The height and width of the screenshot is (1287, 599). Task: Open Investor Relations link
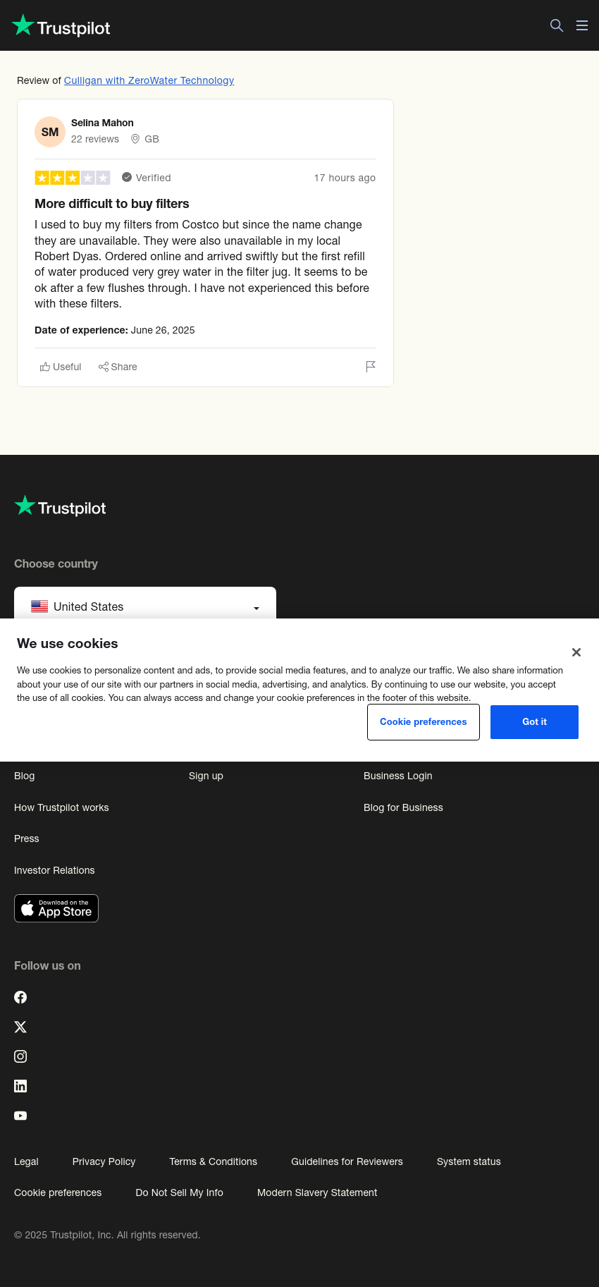pyautogui.click(x=54, y=870)
